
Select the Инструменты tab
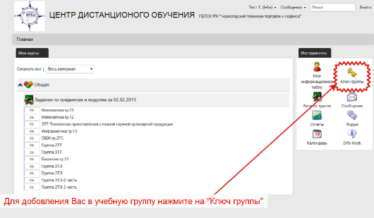pyautogui.click(x=314, y=53)
